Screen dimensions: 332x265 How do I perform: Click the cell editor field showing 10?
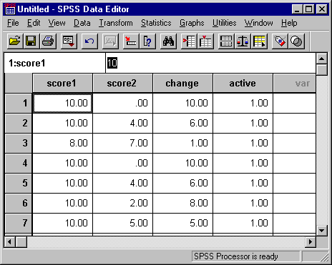coord(211,63)
